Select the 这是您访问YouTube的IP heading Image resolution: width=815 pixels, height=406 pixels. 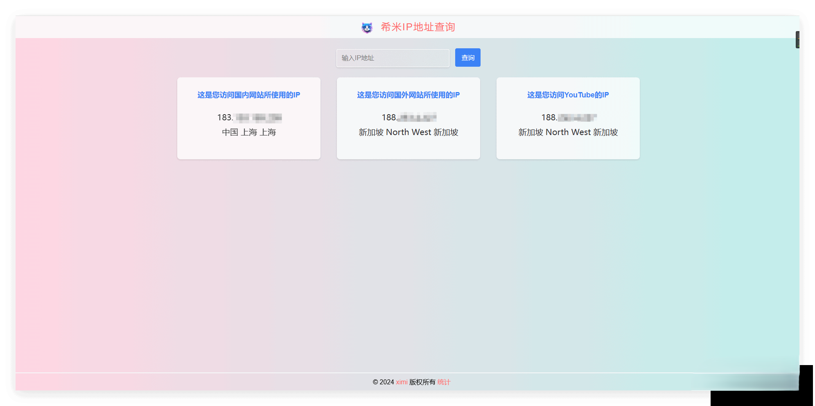pos(568,95)
